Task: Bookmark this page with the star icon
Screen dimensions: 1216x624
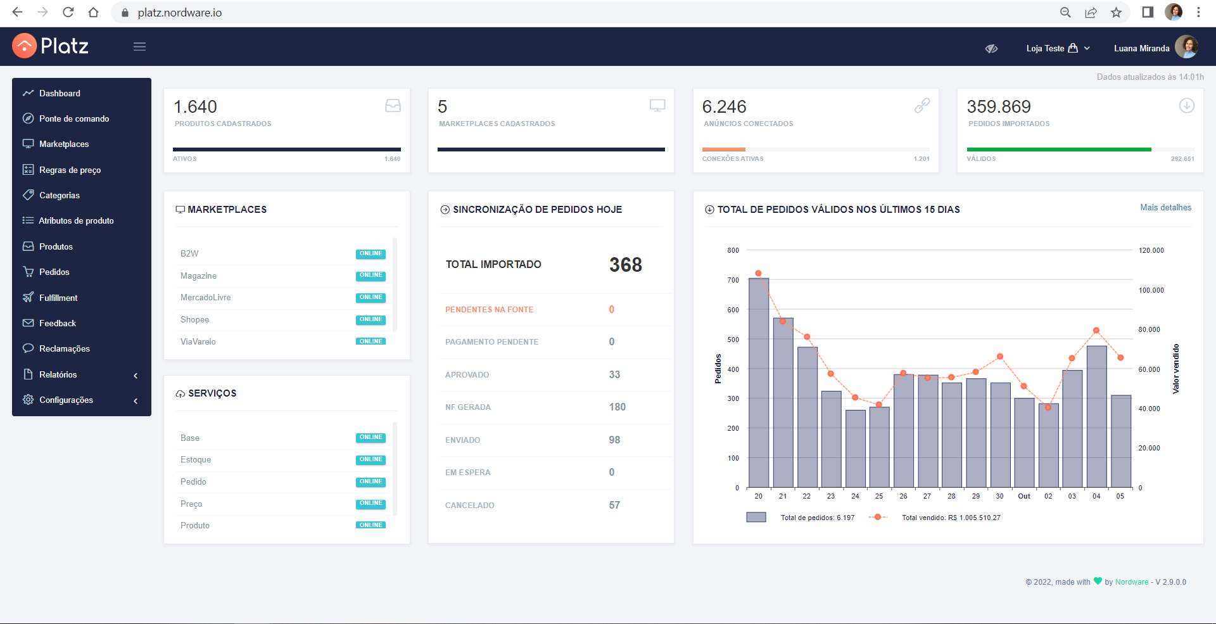Action: tap(1116, 13)
